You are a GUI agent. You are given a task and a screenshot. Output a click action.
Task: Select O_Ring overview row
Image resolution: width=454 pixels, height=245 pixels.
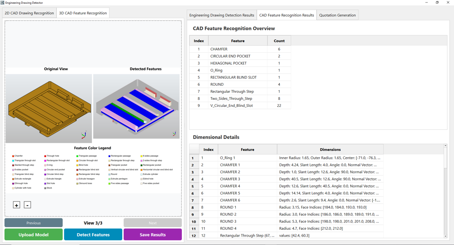pos(240,70)
